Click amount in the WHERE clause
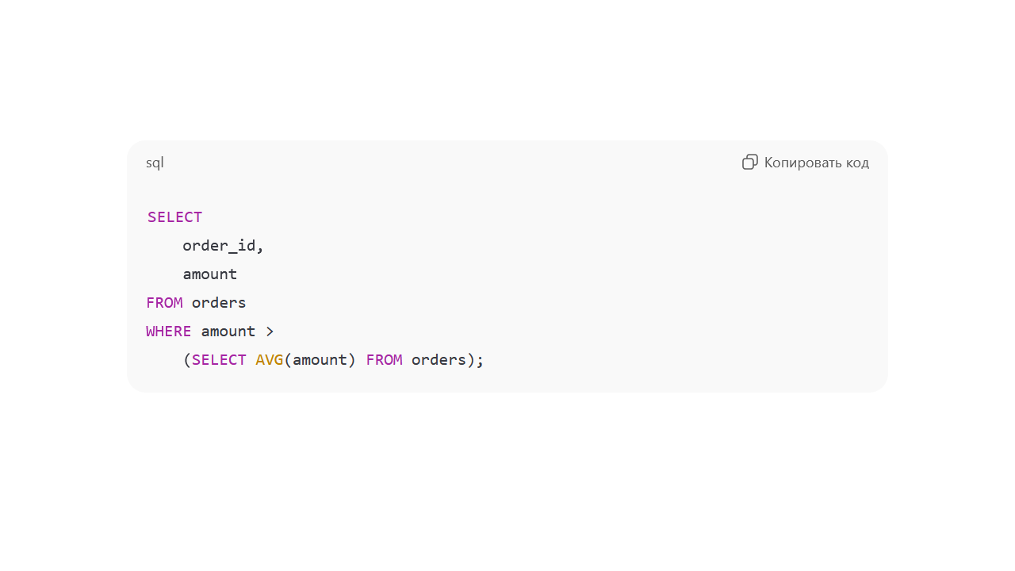The image size is (1015, 571). click(228, 331)
